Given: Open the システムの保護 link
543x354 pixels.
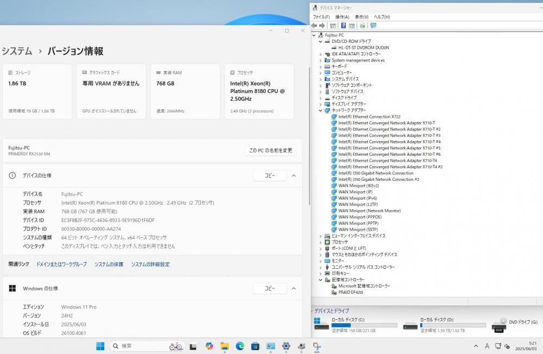Looking at the screenshot, I should click(x=109, y=264).
